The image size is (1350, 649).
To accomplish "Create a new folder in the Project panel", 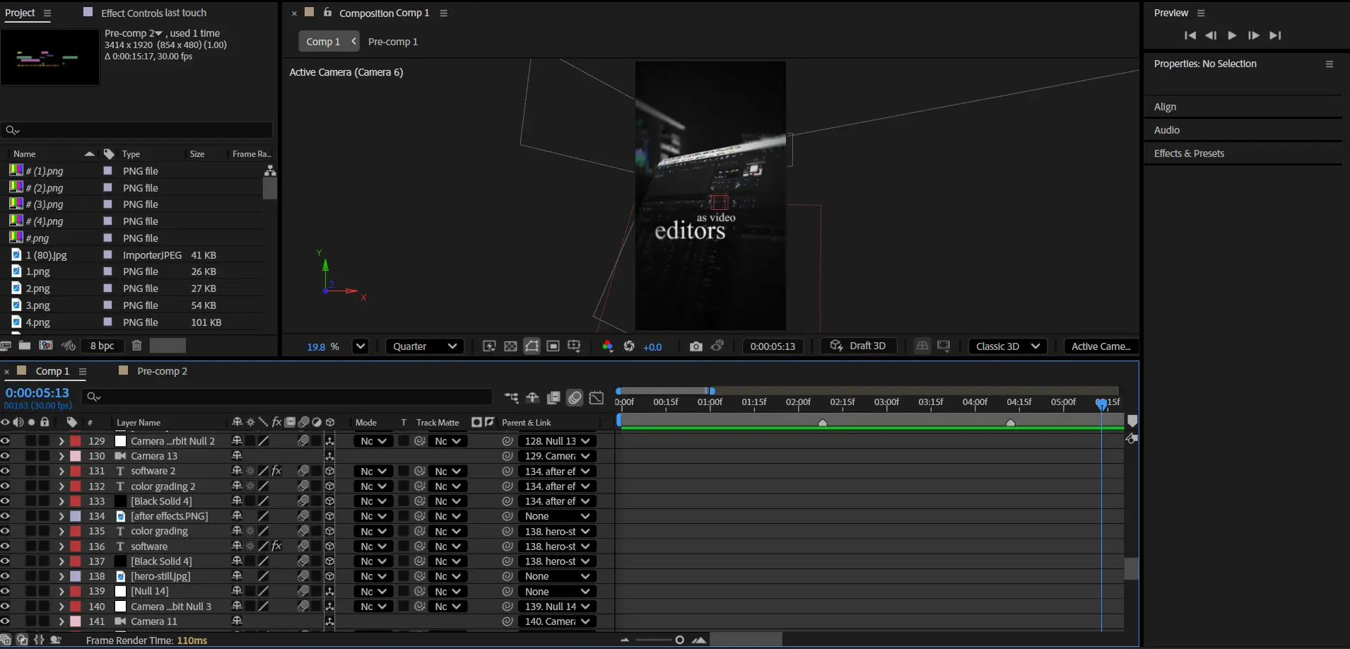I will coord(25,346).
